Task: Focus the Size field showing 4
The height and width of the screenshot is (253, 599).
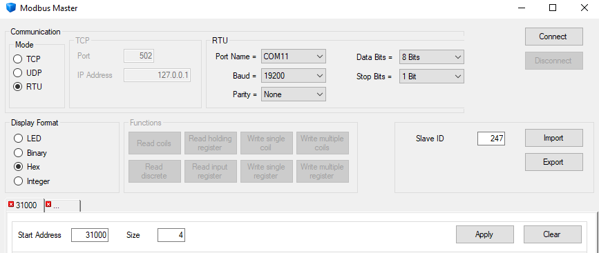Action: [171, 235]
